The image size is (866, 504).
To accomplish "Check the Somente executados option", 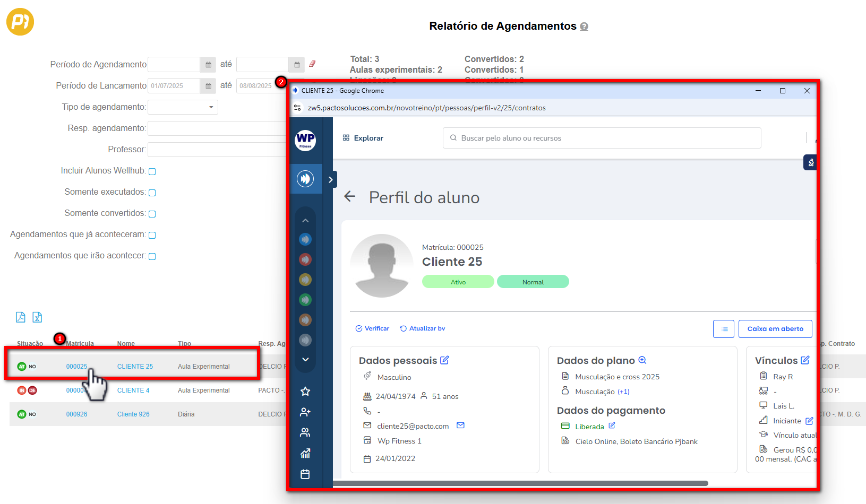I will (152, 193).
